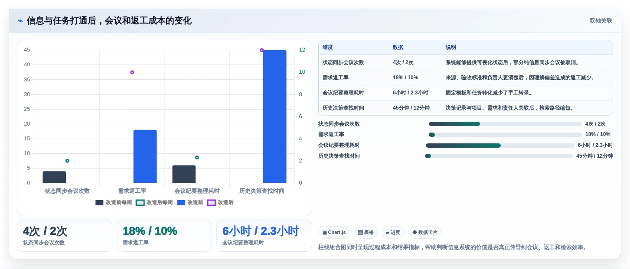Click the 双轴关联 label in the header
Viewport: 630px width, 269px height.
pos(601,21)
